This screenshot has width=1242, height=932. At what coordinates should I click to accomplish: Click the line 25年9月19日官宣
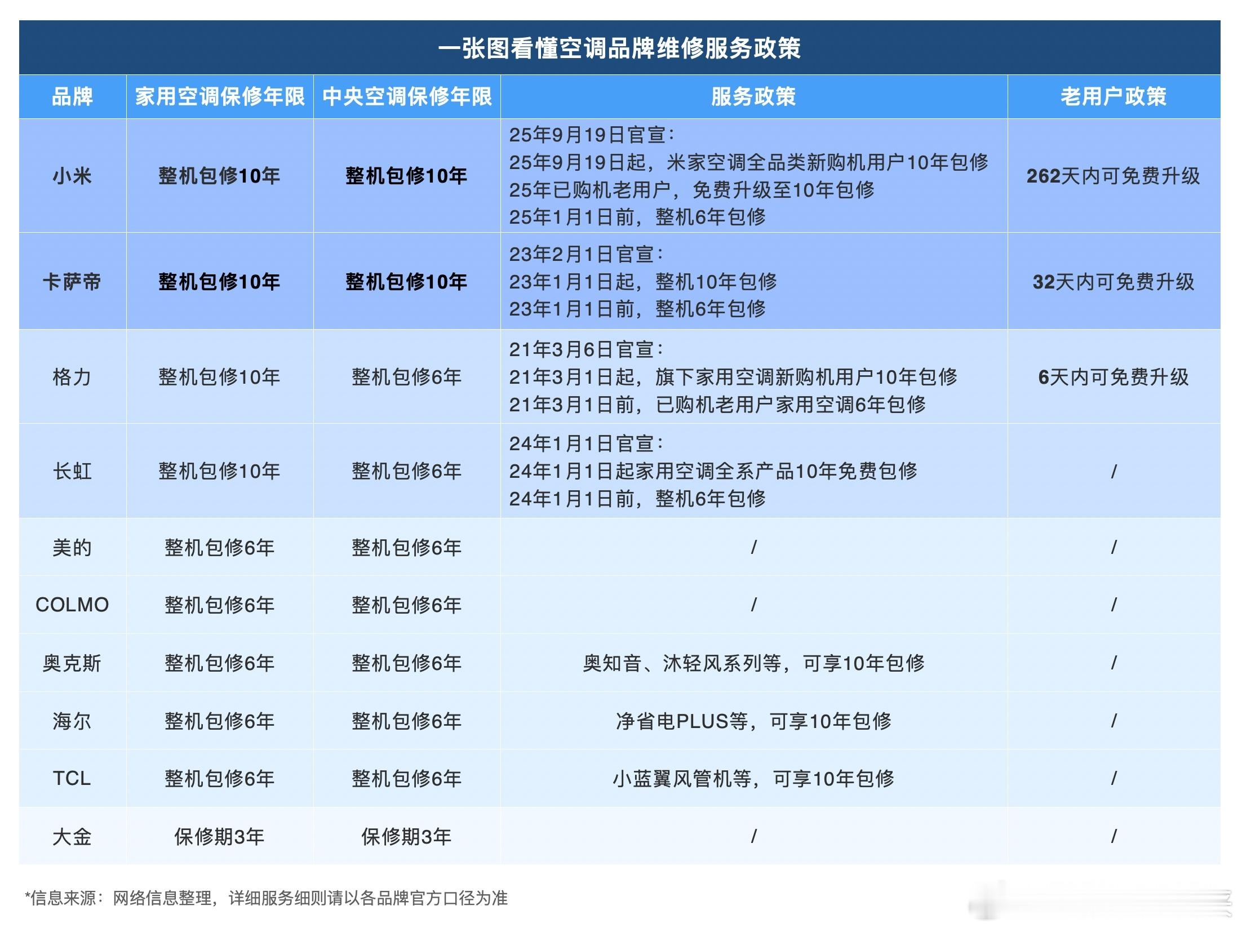tap(592, 135)
